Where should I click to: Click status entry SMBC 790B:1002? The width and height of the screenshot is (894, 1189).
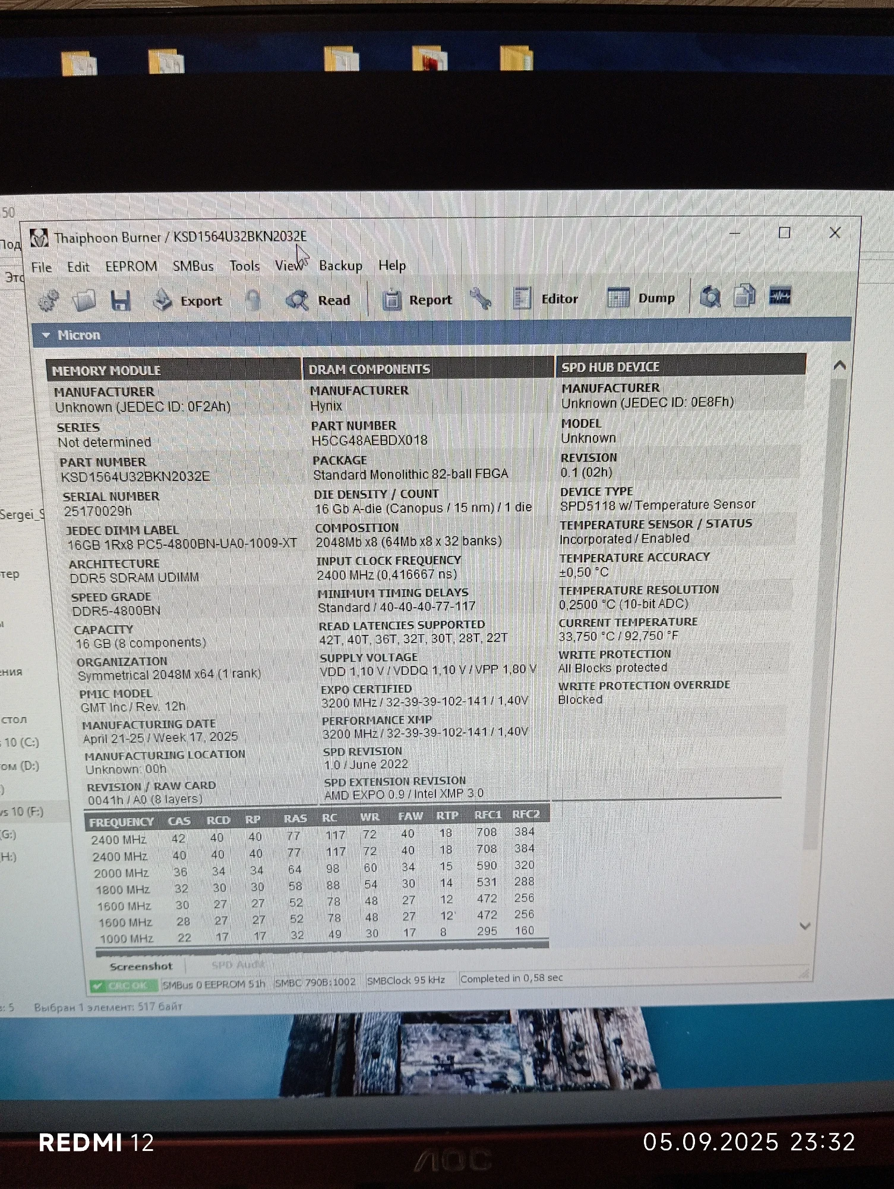click(315, 982)
